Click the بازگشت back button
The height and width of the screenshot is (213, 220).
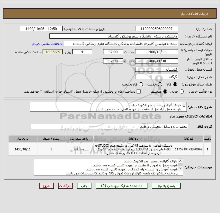pos(65,186)
